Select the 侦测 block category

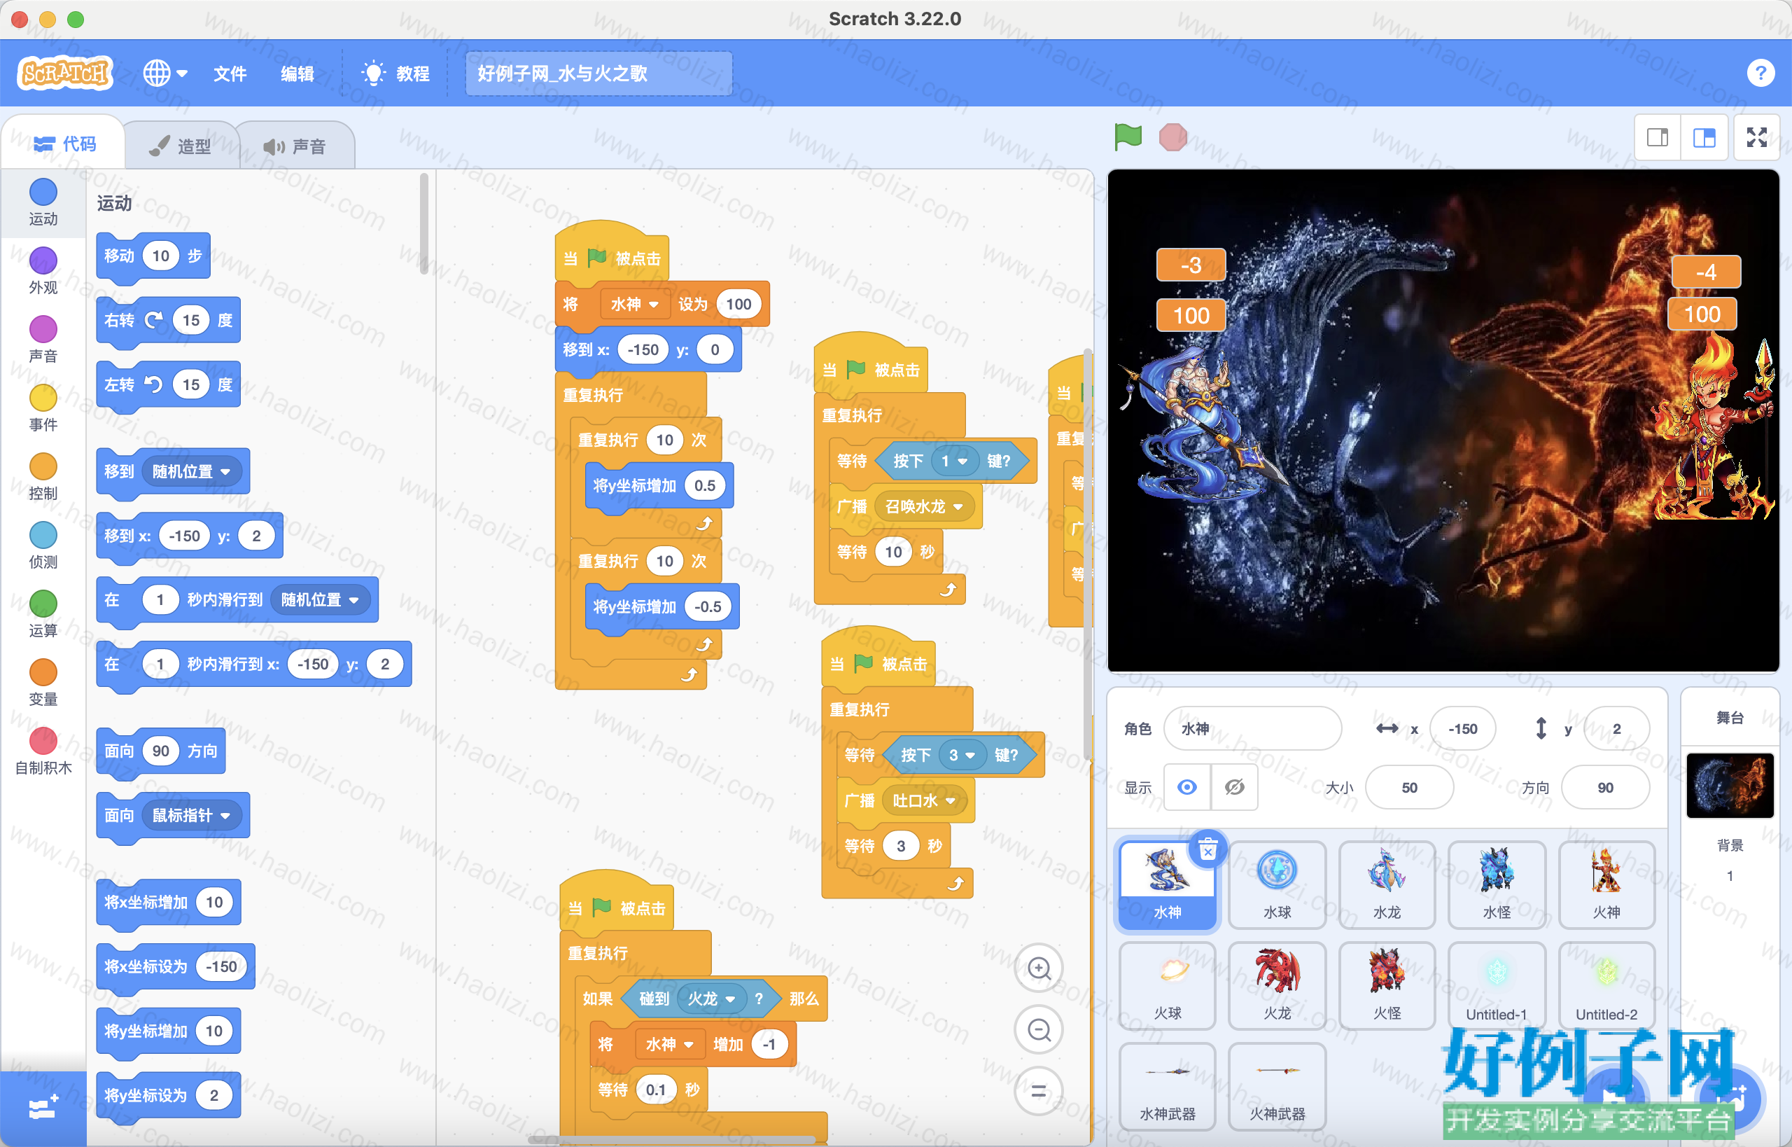point(43,545)
